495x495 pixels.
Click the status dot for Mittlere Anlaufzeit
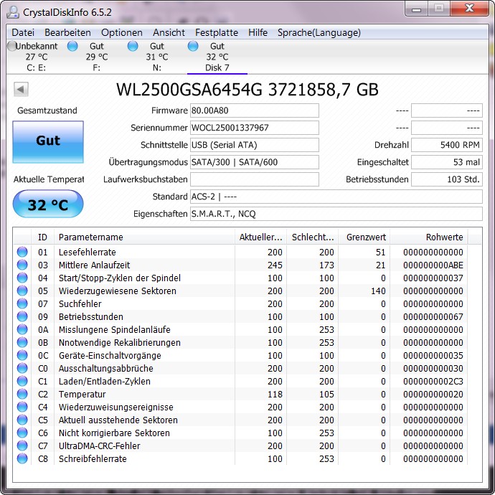(22, 265)
